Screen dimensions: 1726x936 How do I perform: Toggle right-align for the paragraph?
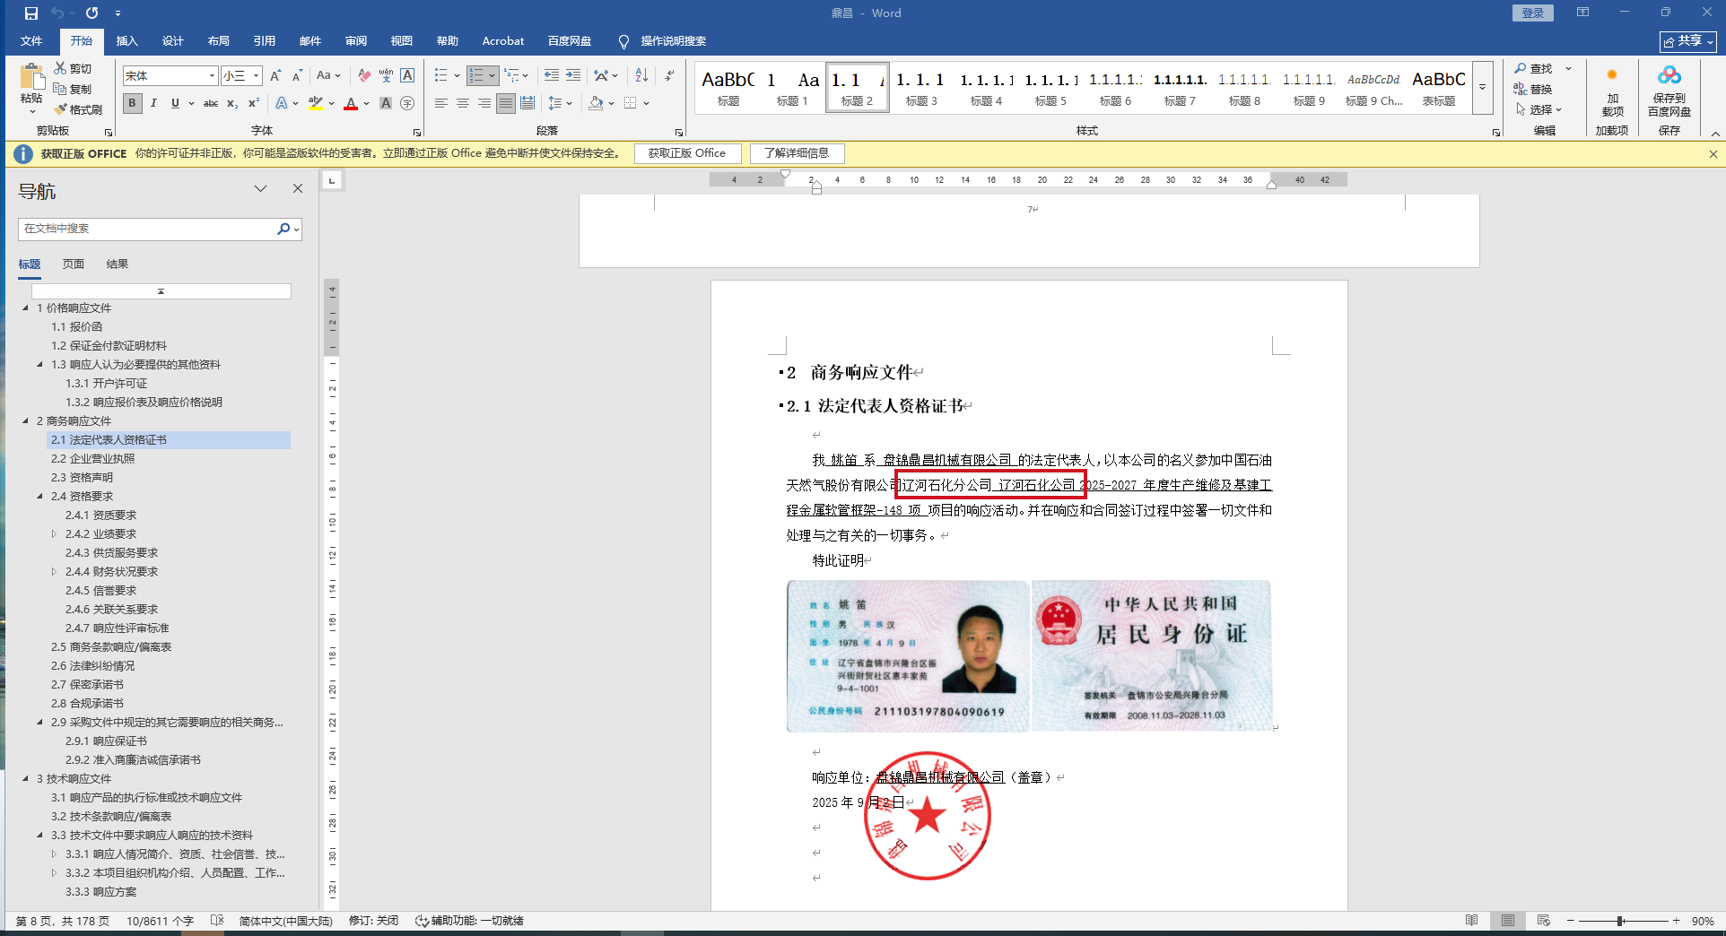click(x=484, y=104)
